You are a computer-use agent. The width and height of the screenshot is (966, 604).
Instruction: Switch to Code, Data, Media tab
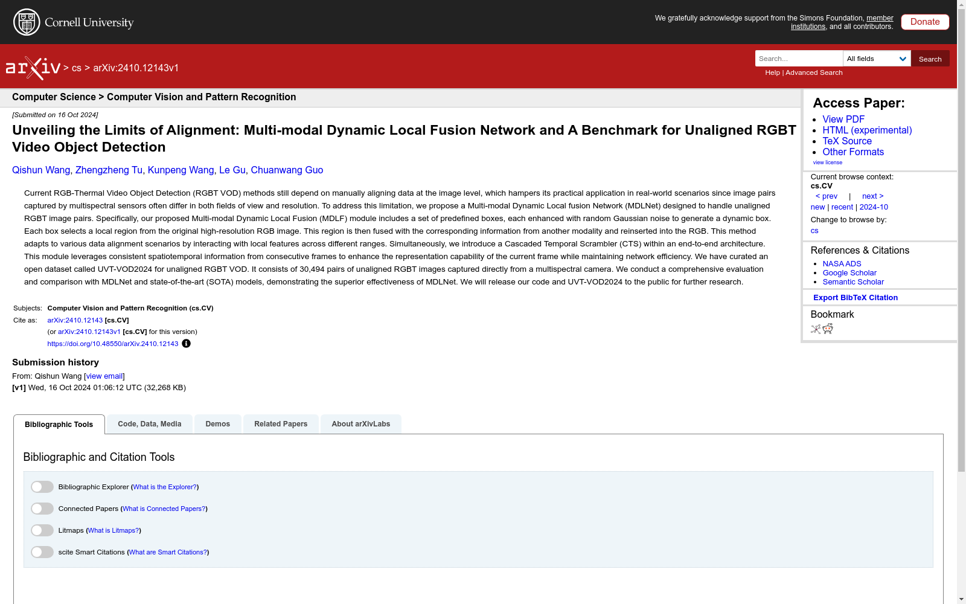[x=149, y=424]
